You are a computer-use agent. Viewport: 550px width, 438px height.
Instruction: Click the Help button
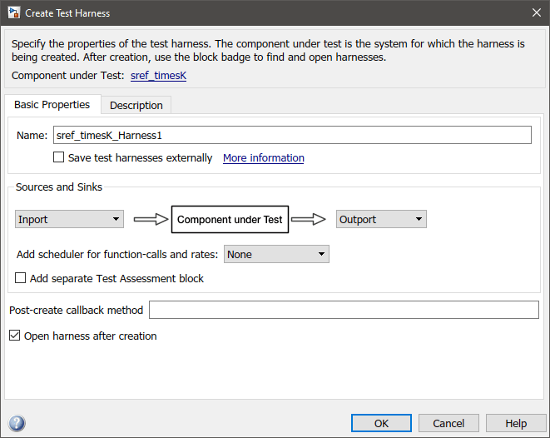(516, 423)
